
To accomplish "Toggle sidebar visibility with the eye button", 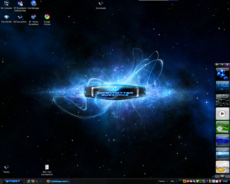I will 222,176.
